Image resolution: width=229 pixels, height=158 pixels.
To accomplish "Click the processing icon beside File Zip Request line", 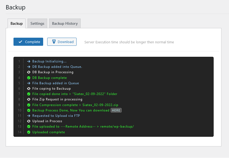I will point(29,99).
